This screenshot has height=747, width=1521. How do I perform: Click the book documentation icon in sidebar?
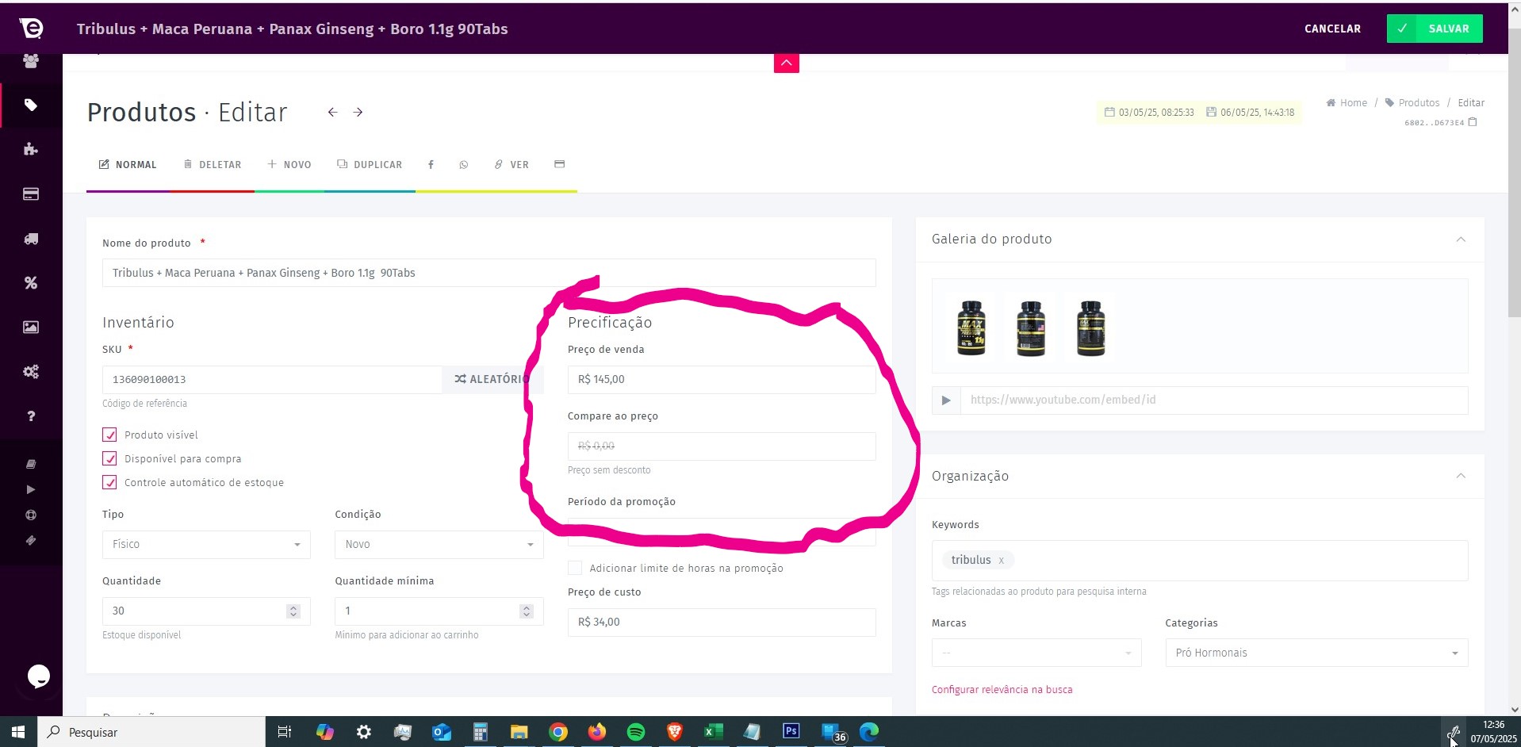click(31, 464)
